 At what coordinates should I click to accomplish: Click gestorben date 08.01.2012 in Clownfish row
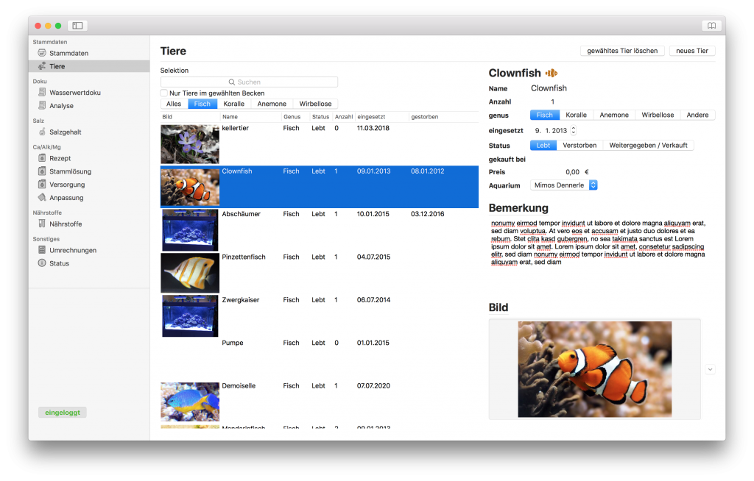point(428,171)
